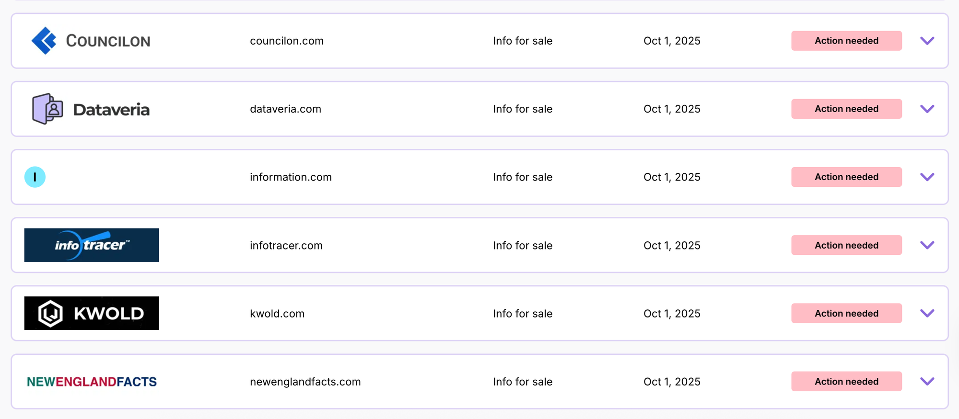
Task: Click the Dataveria logo
Action: coord(91,109)
